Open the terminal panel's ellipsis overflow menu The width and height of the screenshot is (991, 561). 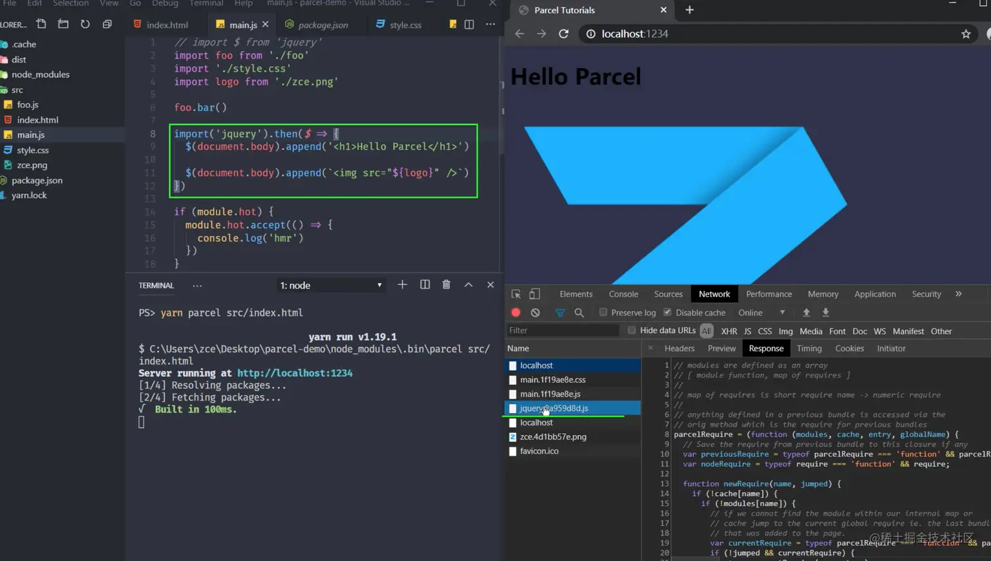[197, 285]
